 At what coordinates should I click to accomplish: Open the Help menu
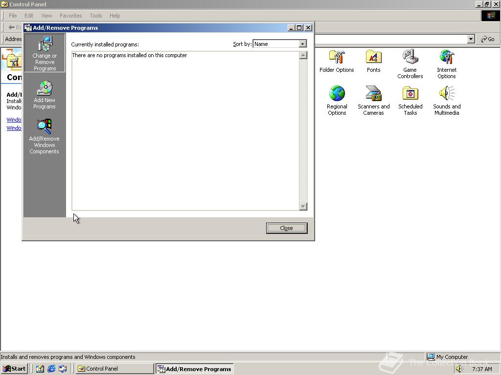[x=114, y=16]
